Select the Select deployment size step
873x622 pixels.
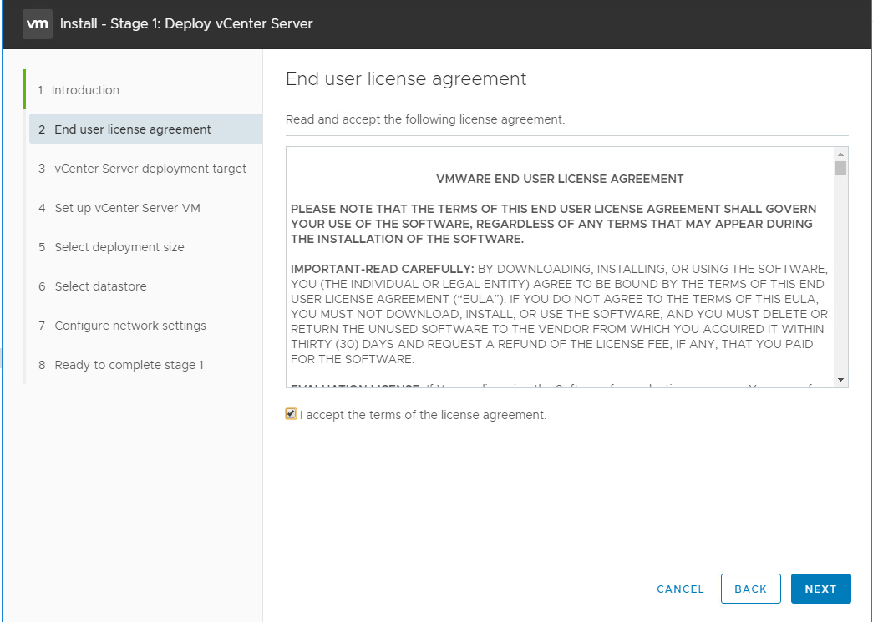tap(119, 247)
